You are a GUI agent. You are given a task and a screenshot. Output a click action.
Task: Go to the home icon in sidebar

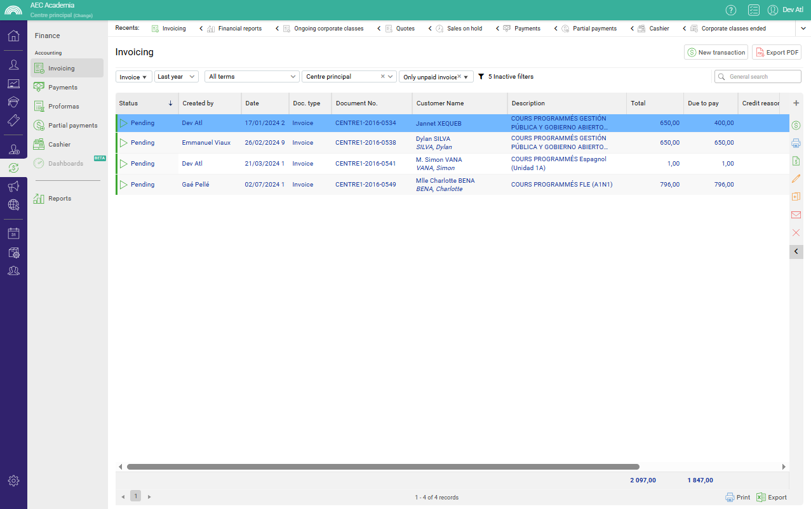(x=13, y=36)
